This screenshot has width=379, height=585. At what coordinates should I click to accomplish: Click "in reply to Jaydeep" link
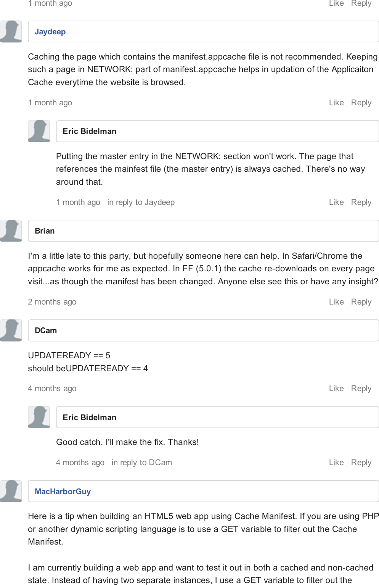[x=141, y=202]
